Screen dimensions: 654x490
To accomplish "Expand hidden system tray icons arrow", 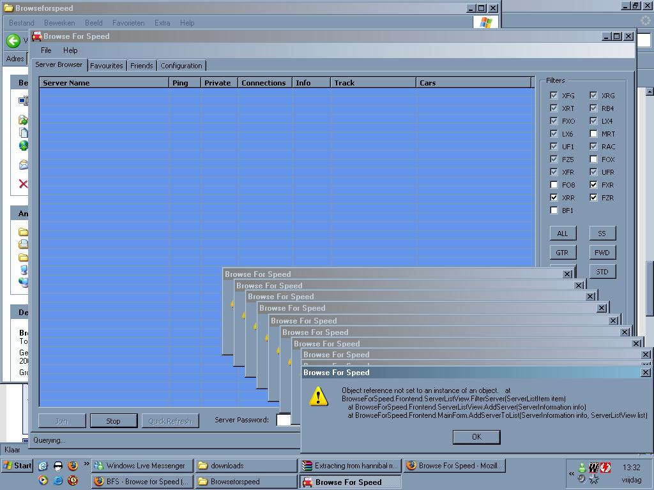I will click(x=572, y=474).
